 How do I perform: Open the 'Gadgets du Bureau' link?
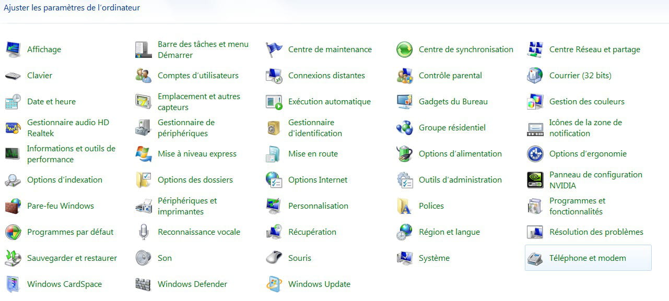click(x=453, y=102)
